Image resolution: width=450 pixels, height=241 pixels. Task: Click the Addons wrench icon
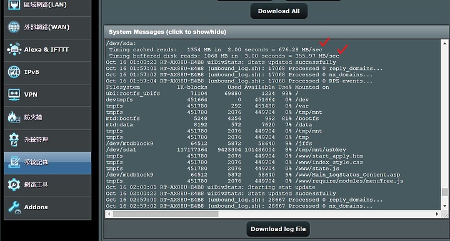(14, 207)
